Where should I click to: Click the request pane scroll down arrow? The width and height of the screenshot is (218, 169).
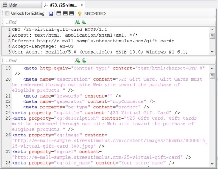212,52
